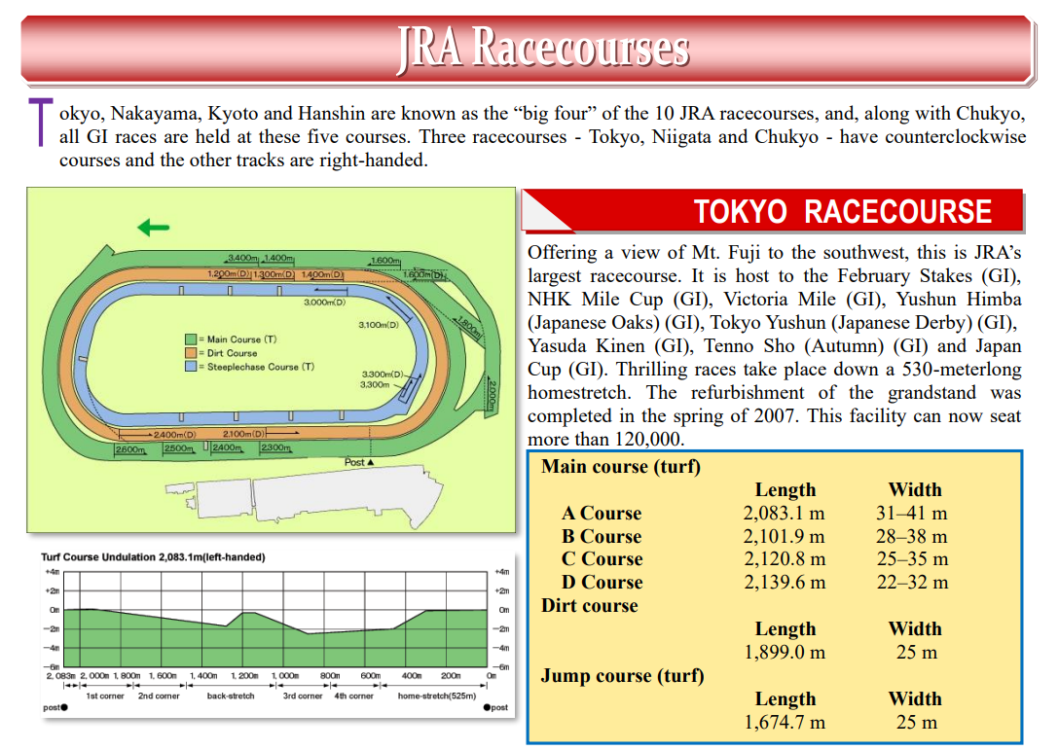This screenshot has width=1059, height=750.
Task: Click the purple drop cap letter T
Action: tap(40, 123)
